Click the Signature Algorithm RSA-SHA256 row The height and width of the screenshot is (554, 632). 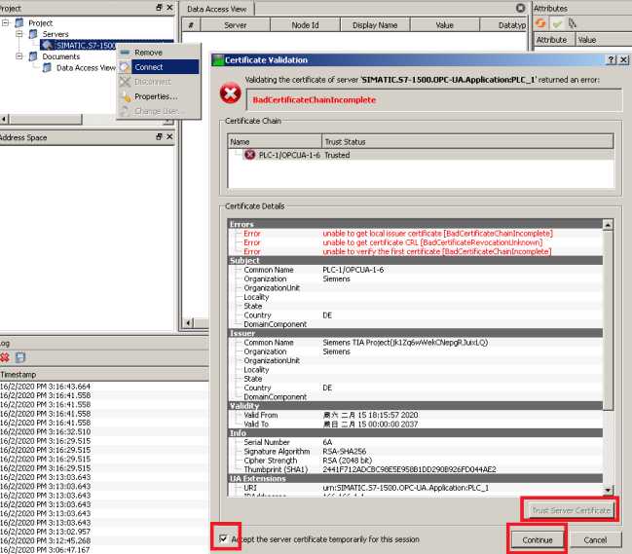[416, 451]
